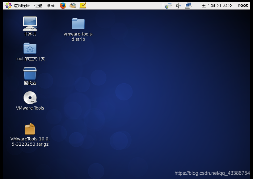
Task: Open the 位置 menu
Action: tap(38, 6)
